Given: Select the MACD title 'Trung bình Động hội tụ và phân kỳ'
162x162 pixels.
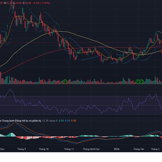Looking at the screenshot, I should click(x=21, y=121).
